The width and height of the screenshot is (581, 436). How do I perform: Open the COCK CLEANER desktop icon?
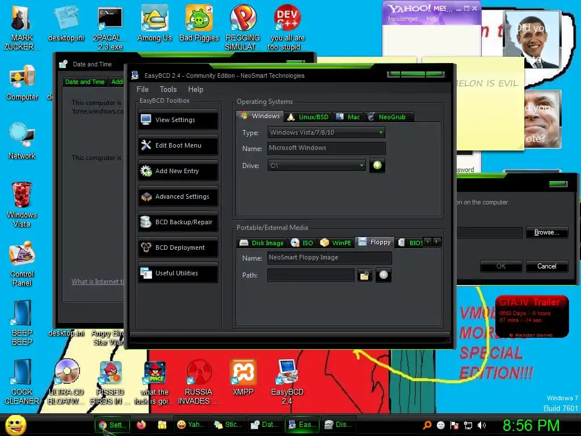click(22, 382)
